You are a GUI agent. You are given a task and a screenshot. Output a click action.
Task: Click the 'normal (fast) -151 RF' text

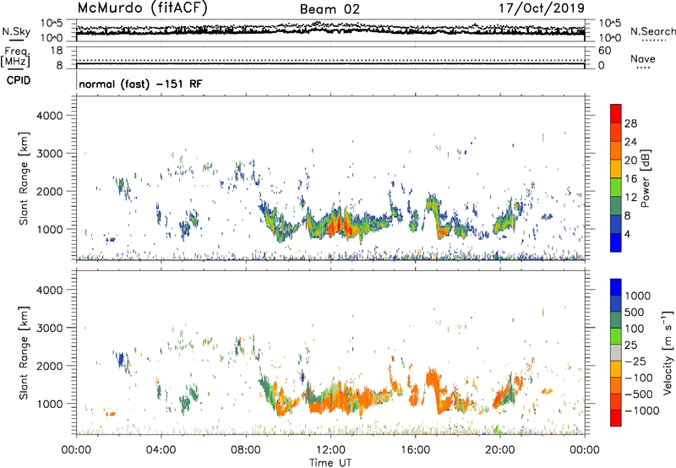140,84
